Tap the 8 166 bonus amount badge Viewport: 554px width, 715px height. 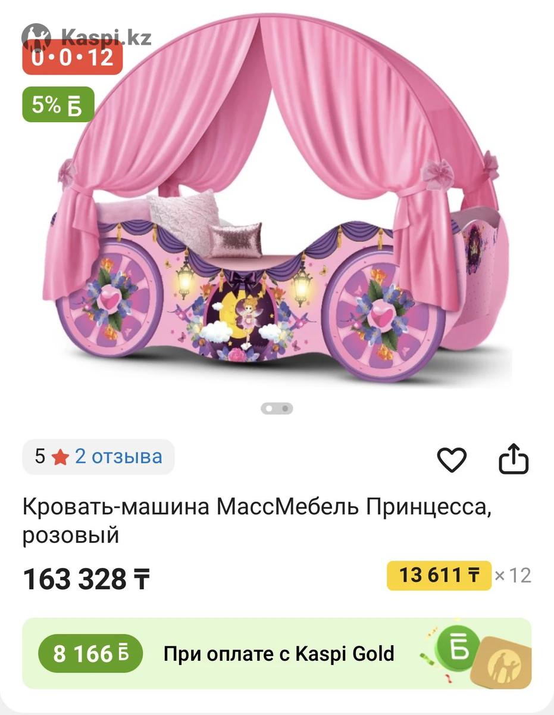pyautogui.click(x=90, y=654)
